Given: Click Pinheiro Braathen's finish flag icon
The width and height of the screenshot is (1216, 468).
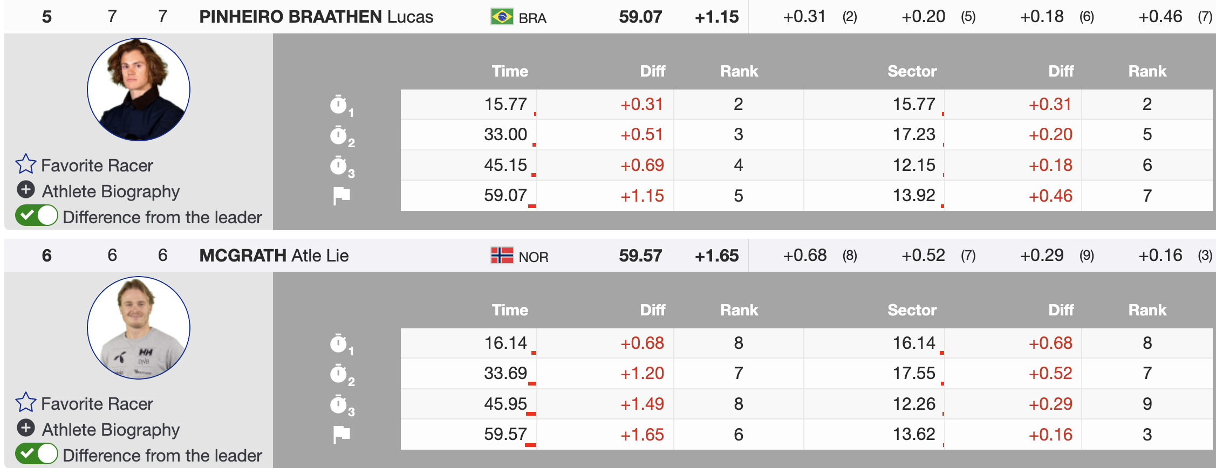Looking at the screenshot, I should [341, 196].
